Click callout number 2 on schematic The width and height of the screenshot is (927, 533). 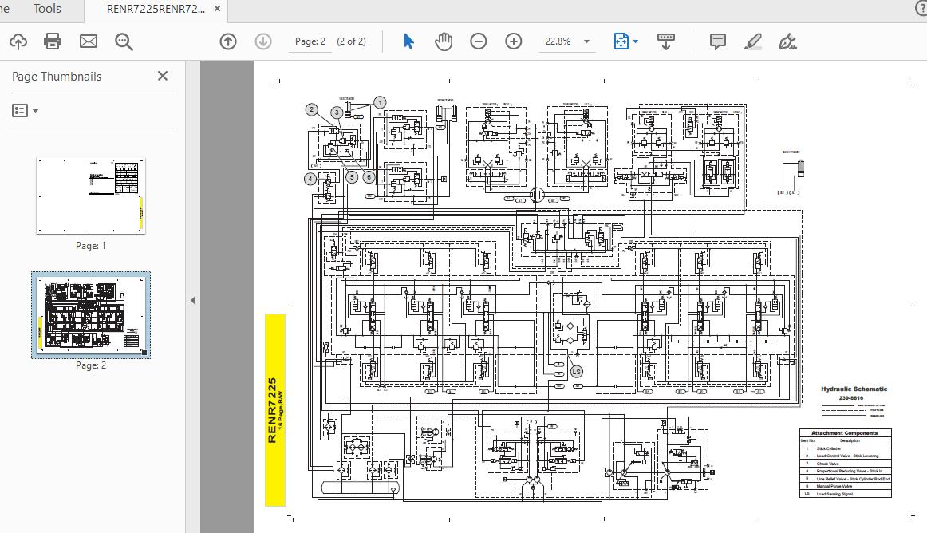pyautogui.click(x=312, y=109)
